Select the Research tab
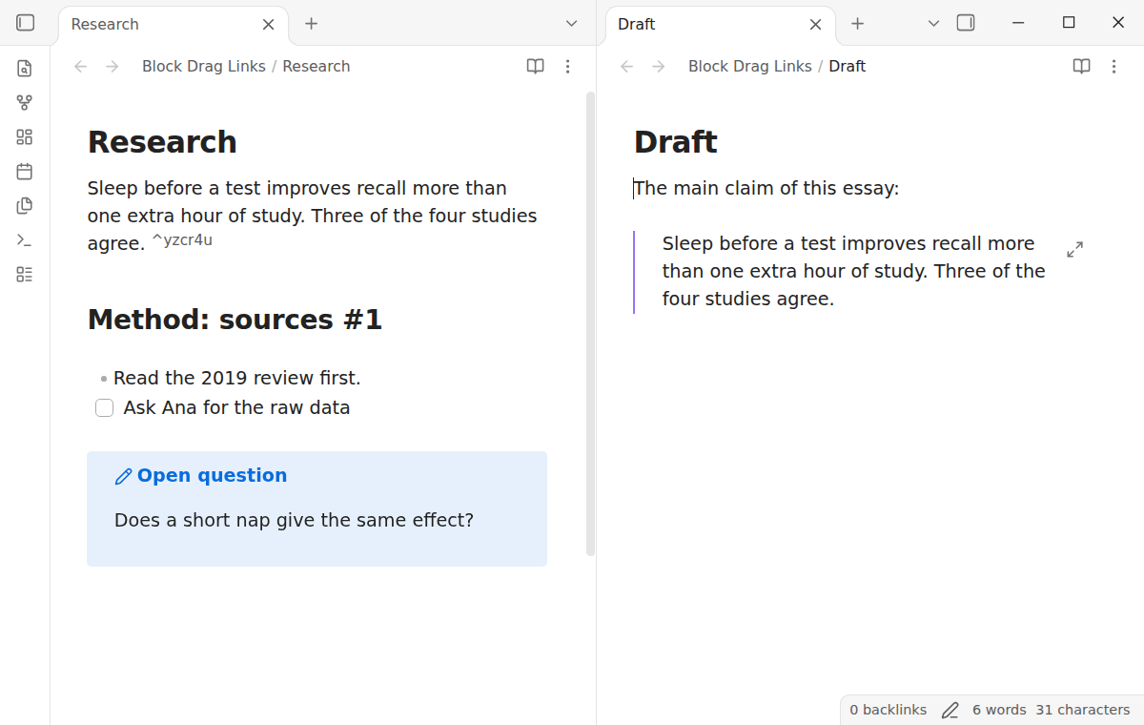Image resolution: width=1144 pixels, height=725 pixels. [x=174, y=24]
